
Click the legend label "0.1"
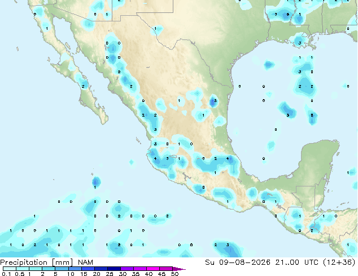point(6,274)
